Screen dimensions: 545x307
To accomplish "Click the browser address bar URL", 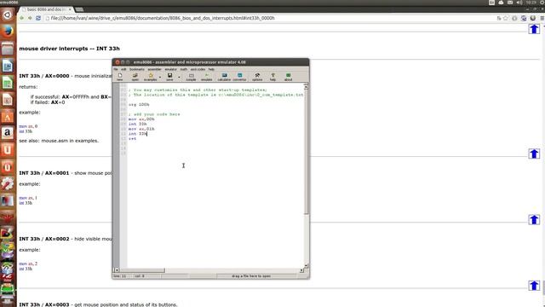I will tap(163, 18).
